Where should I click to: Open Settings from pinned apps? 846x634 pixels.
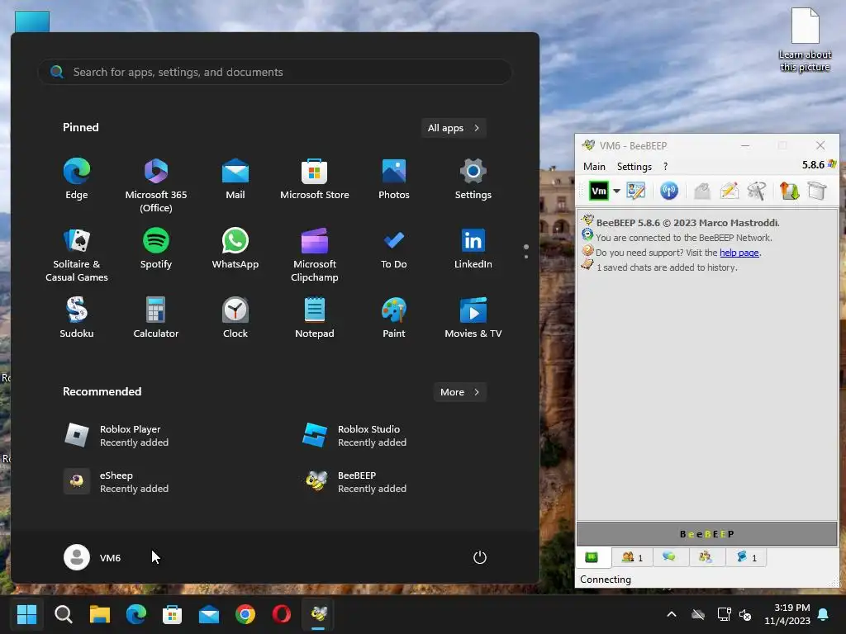click(473, 180)
